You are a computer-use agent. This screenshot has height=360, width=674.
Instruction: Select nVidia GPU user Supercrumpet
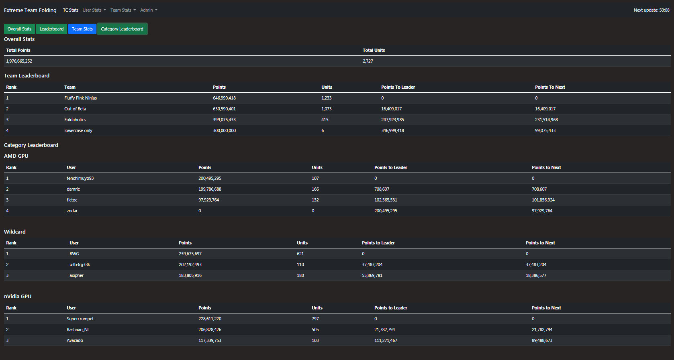80,319
